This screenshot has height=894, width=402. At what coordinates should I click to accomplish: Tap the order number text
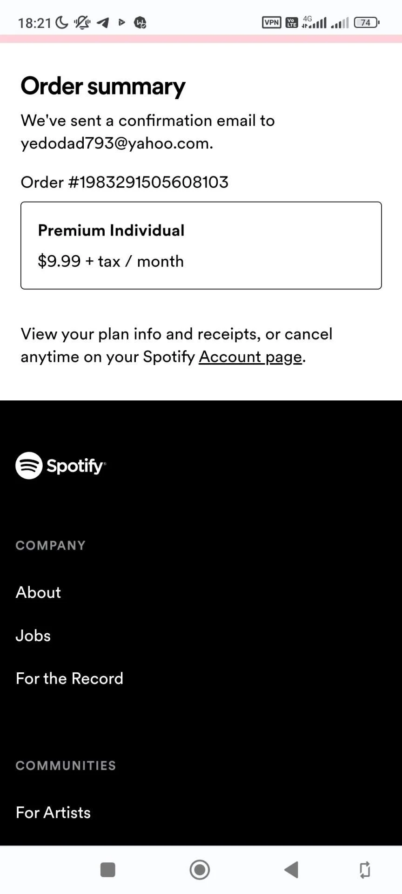pyautogui.click(x=125, y=182)
